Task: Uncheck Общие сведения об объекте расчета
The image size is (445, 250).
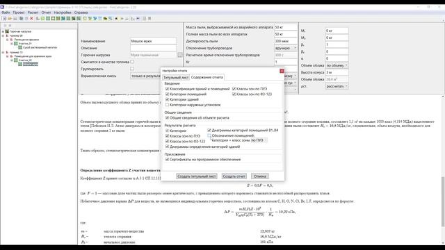Action: pos(167,117)
